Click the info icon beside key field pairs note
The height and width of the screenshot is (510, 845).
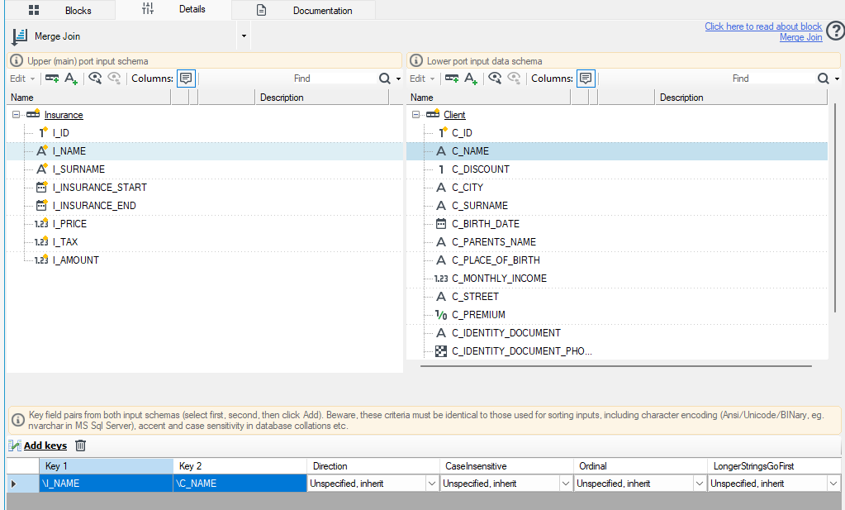tap(18, 420)
